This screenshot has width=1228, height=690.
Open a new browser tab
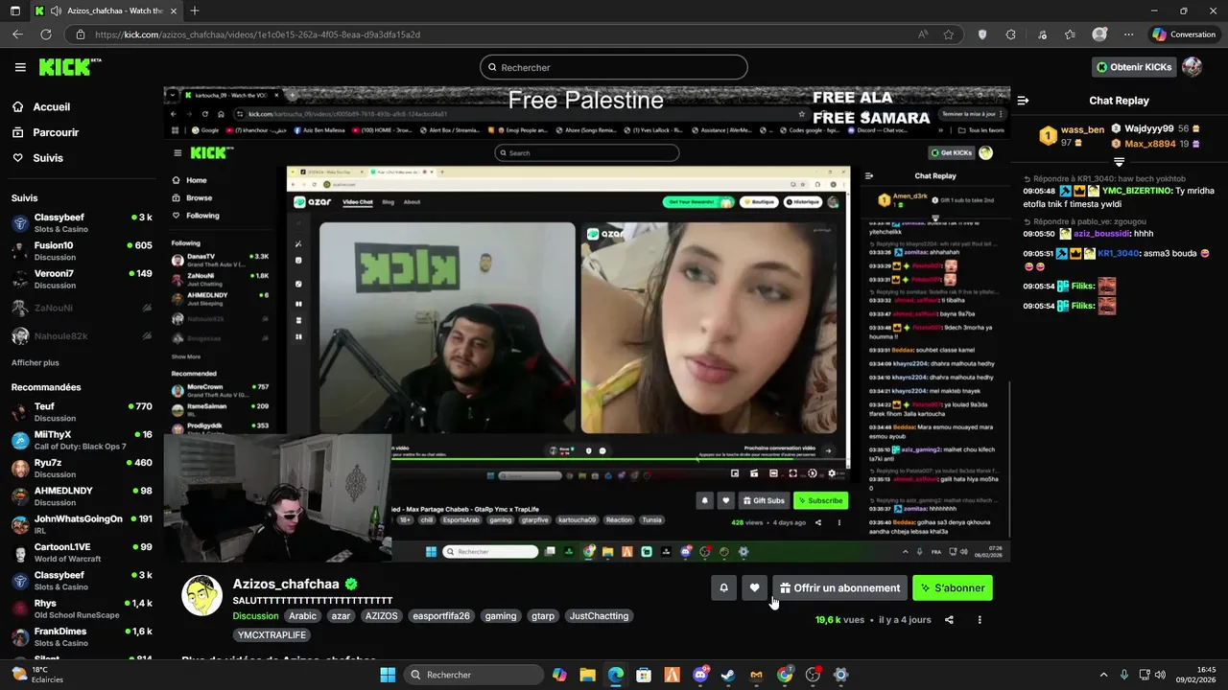pyautogui.click(x=195, y=11)
